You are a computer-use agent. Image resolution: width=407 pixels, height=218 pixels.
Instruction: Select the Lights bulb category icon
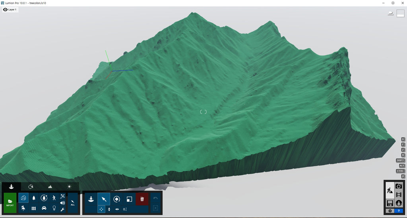(x=54, y=208)
